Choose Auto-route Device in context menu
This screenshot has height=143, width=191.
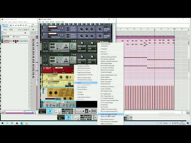tap(86, 87)
